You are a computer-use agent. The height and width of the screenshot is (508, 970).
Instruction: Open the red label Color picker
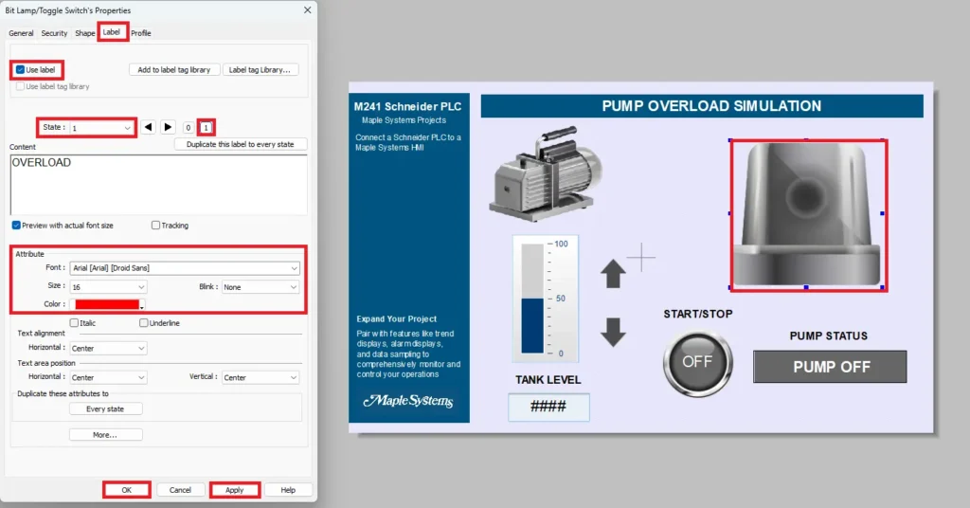pos(108,304)
